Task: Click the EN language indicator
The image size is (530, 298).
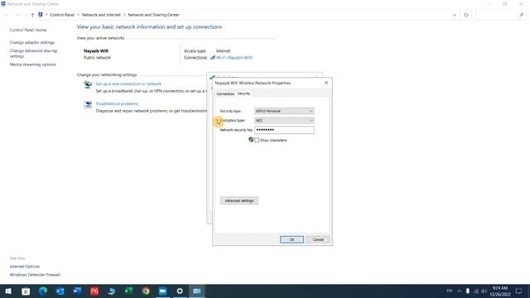Action: (450, 291)
